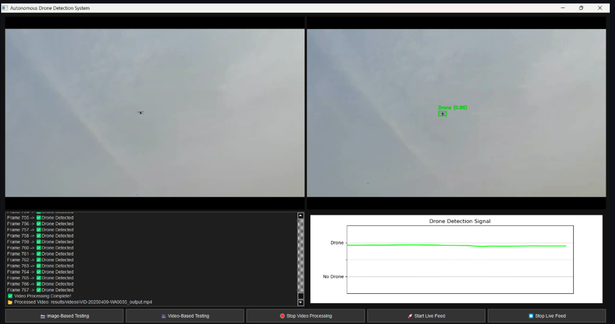The image size is (615, 324).
Task: Click the log panel scrollbar track
Action: (x=301, y=255)
